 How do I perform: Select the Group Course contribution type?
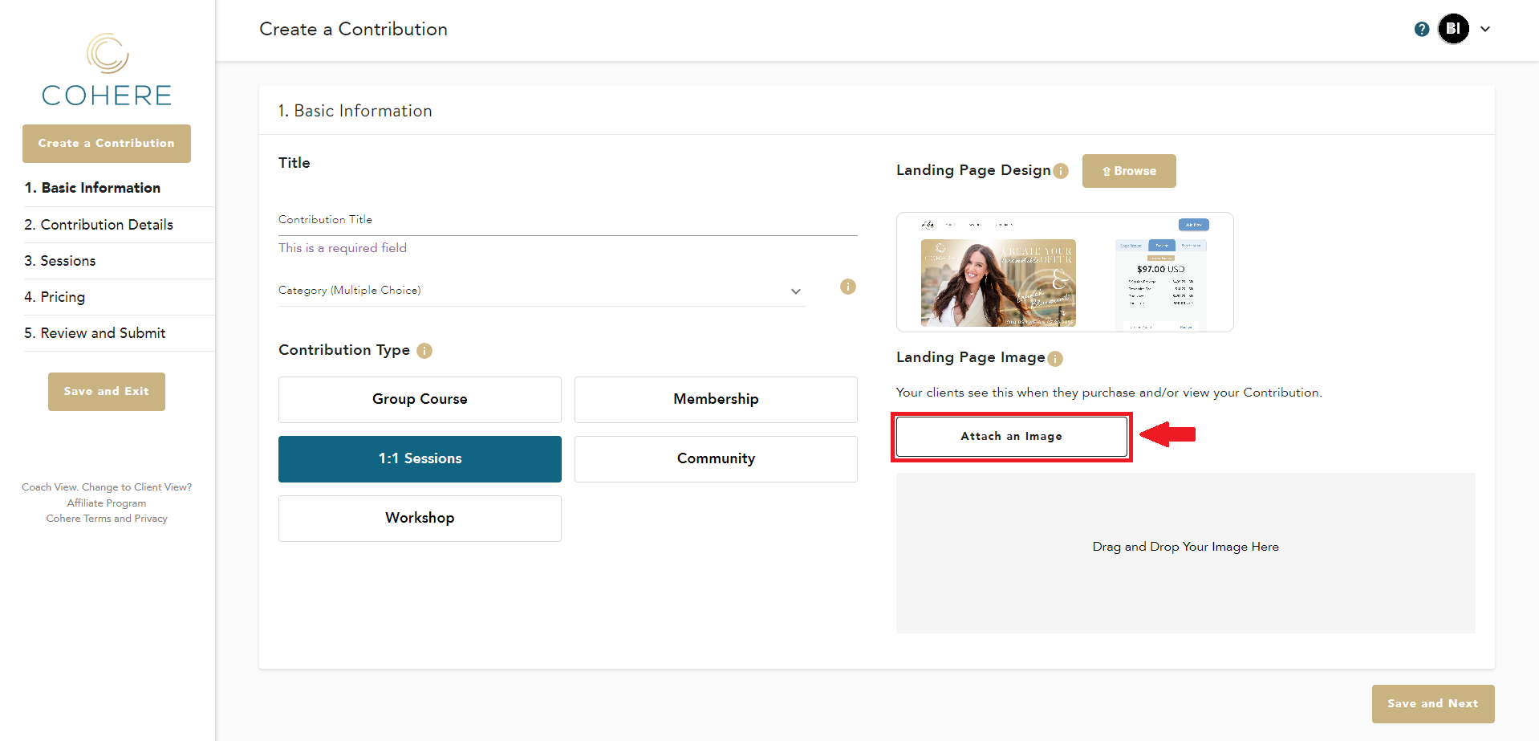coord(420,399)
